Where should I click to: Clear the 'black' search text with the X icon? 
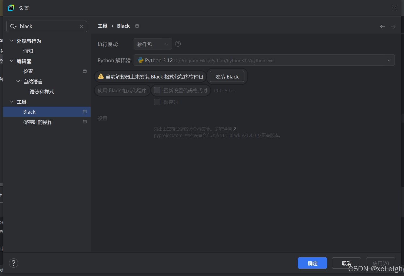pyautogui.click(x=81, y=27)
